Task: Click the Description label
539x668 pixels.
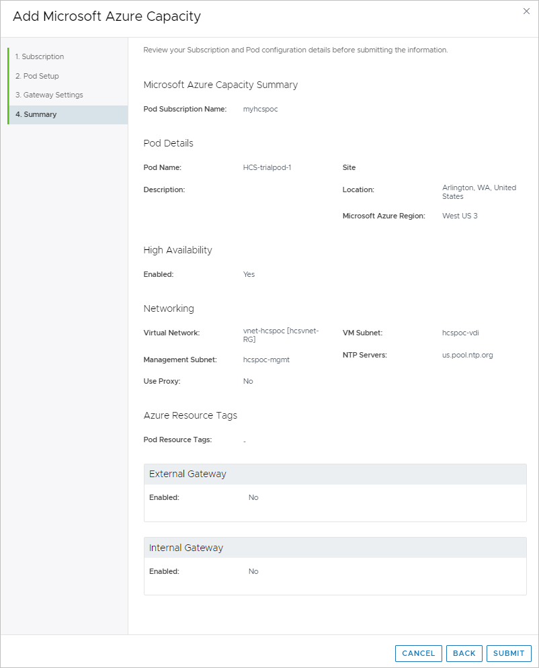Action: (164, 190)
